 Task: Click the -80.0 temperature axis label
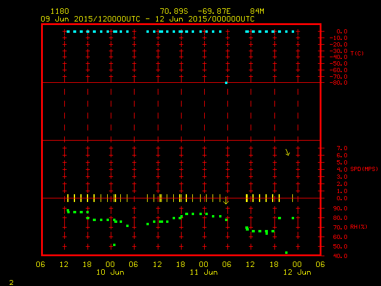(x=339, y=83)
